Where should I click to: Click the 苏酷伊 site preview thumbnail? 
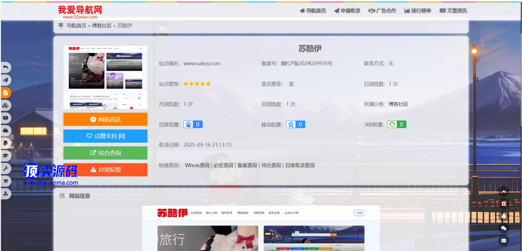(105, 77)
